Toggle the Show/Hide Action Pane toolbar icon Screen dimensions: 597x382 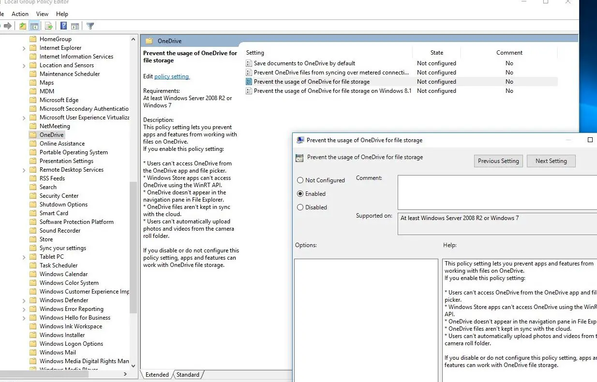click(x=75, y=26)
